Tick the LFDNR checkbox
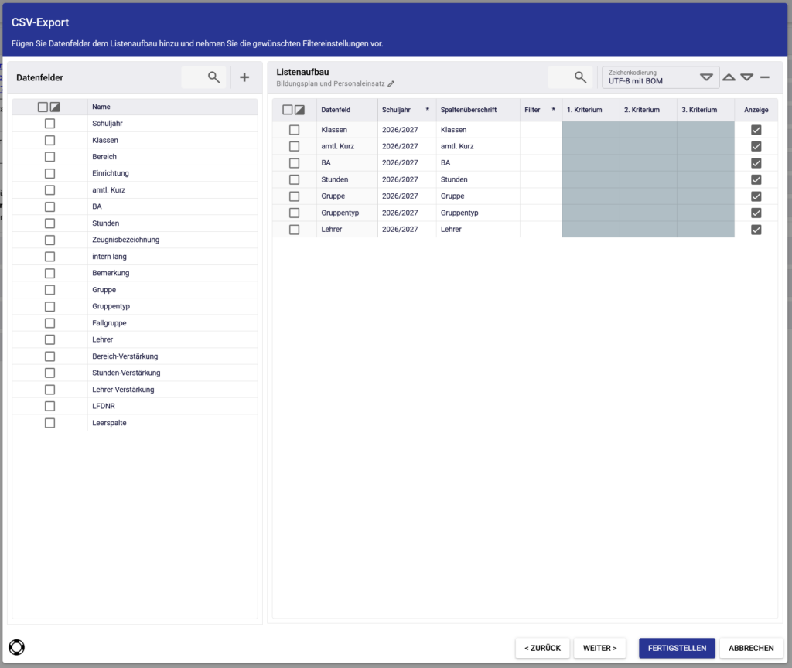This screenshot has width=792, height=668. tap(49, 406)
